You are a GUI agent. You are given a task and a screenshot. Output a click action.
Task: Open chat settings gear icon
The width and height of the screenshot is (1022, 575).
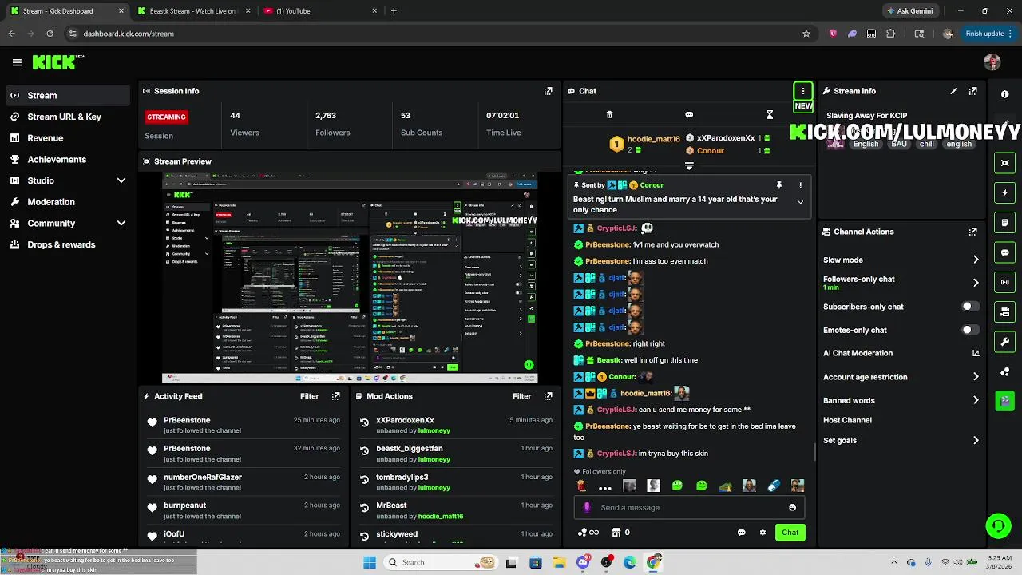click(x=763, y=533)
